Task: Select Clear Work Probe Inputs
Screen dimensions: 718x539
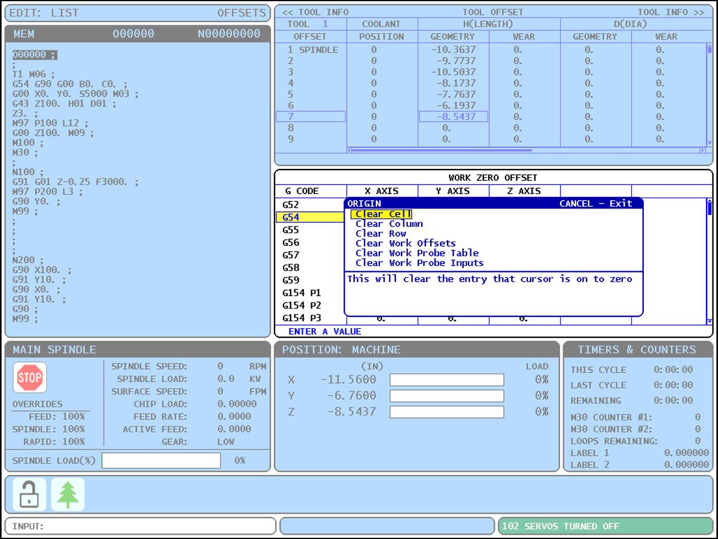Action: pyautogui.click(x=419, y=262)
